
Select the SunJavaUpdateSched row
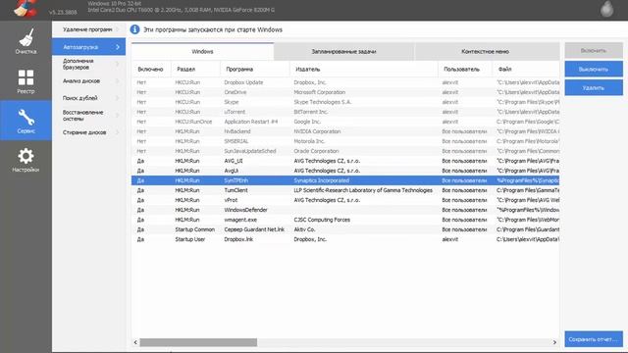click(x=345, y=151)
